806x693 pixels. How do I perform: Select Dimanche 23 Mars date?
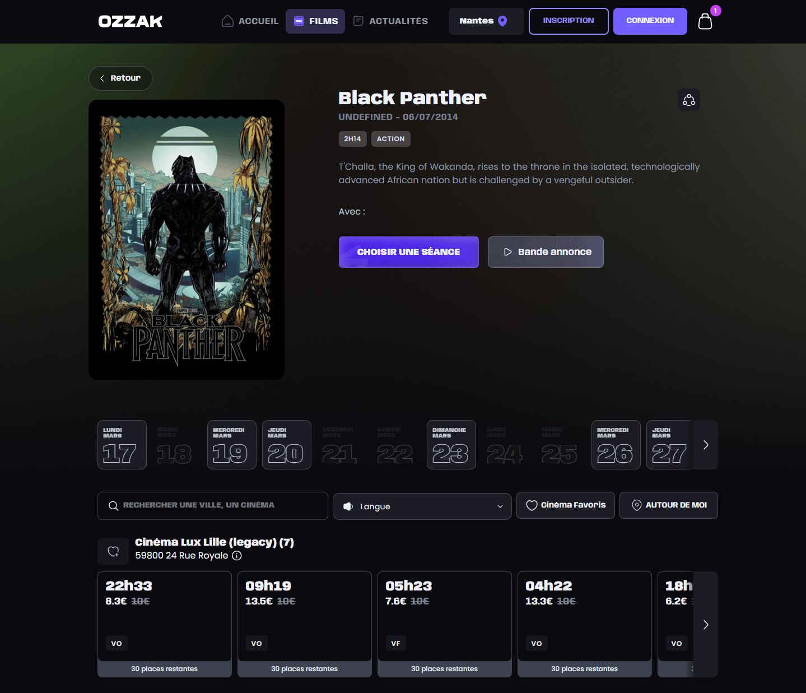[451, 445]
